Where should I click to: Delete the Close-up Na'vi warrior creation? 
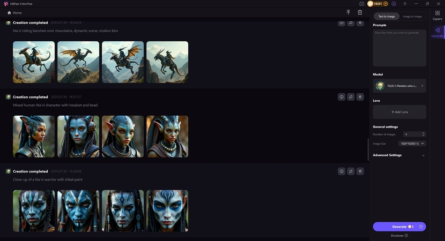coord(360,171)
